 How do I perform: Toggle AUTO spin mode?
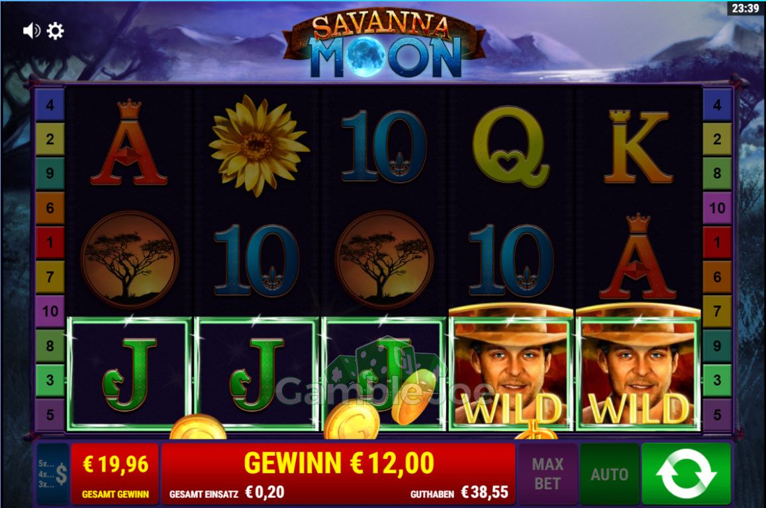[x=609, y=474]
